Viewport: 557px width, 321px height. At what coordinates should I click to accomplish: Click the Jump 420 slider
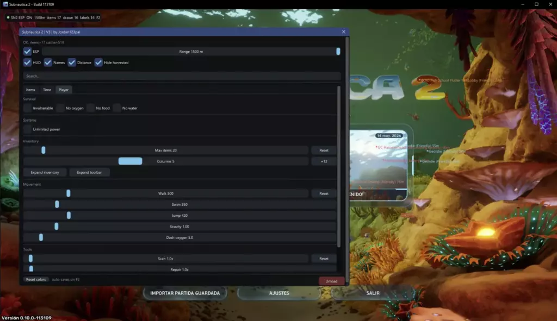click(x=180, y=215)
